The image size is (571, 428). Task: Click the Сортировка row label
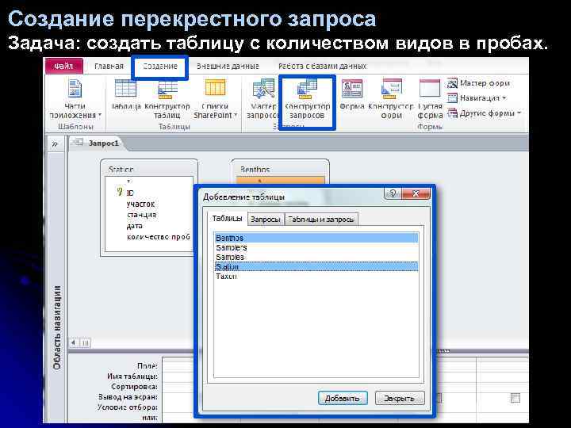(x=134, y=386)
